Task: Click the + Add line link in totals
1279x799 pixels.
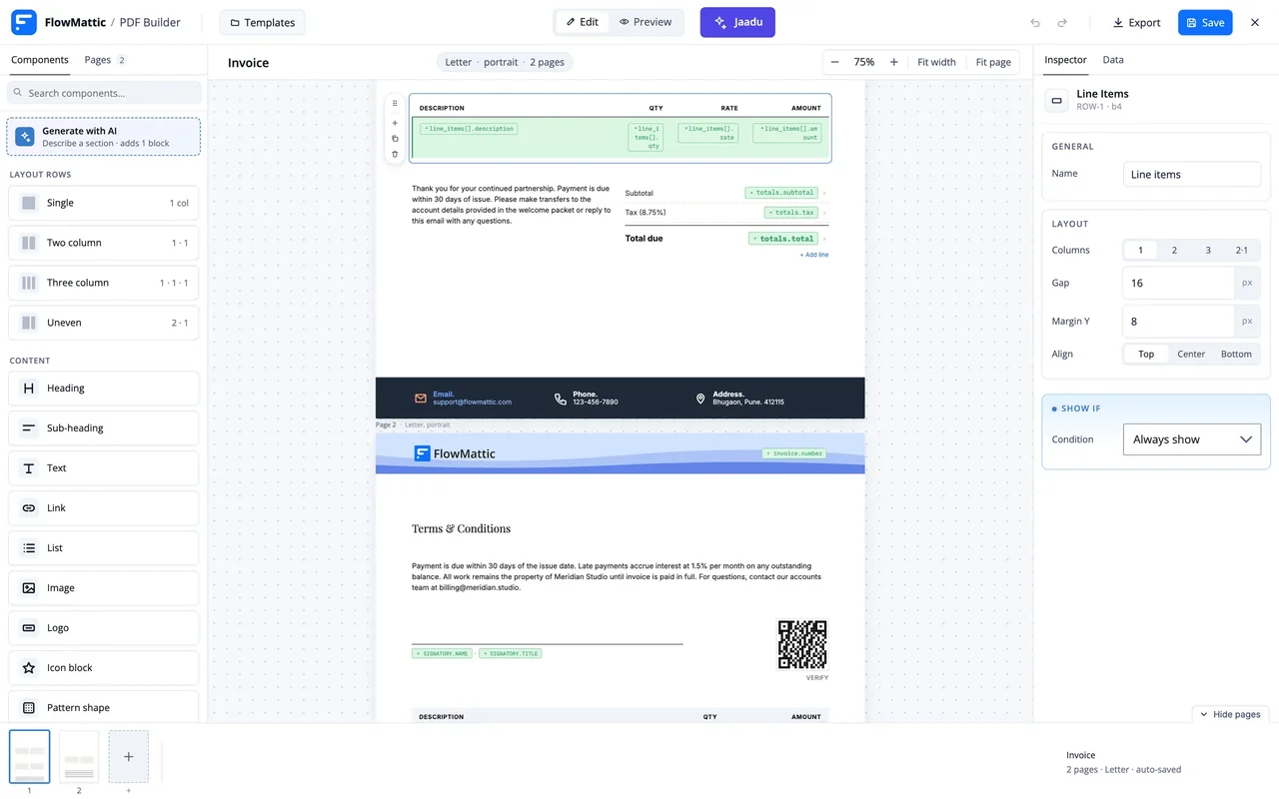Action: tap(813, 255)
